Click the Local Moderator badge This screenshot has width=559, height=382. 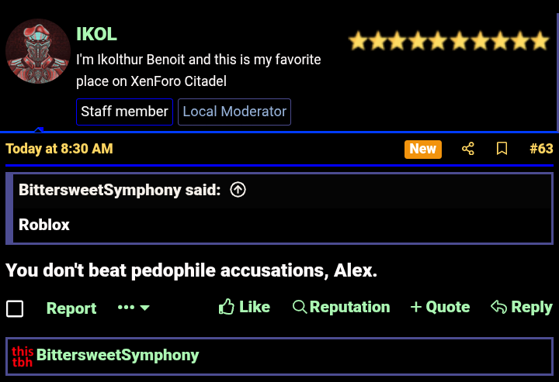tap(234, 112)
